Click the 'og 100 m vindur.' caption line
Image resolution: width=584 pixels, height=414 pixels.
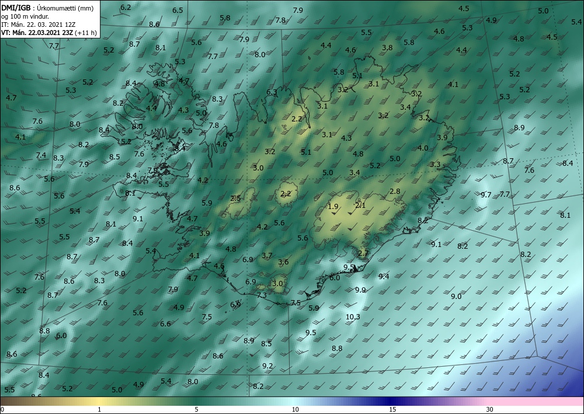(x=25, y=16)
